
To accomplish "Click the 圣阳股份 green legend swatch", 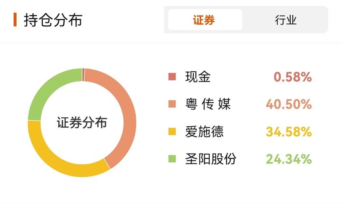I will click(172, 159).
